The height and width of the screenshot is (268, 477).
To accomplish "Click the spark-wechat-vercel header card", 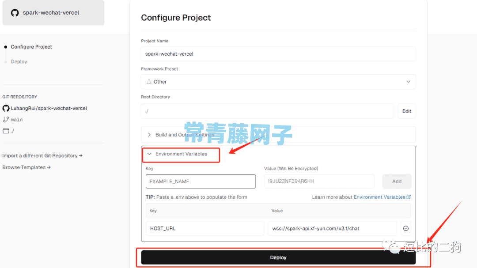I will point(53,12).
